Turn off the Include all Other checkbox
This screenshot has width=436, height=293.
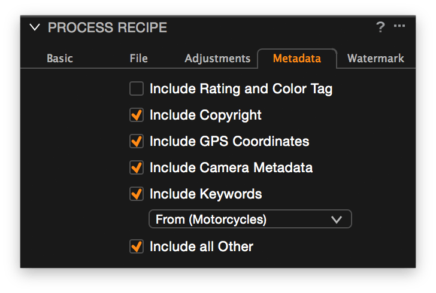137,246
